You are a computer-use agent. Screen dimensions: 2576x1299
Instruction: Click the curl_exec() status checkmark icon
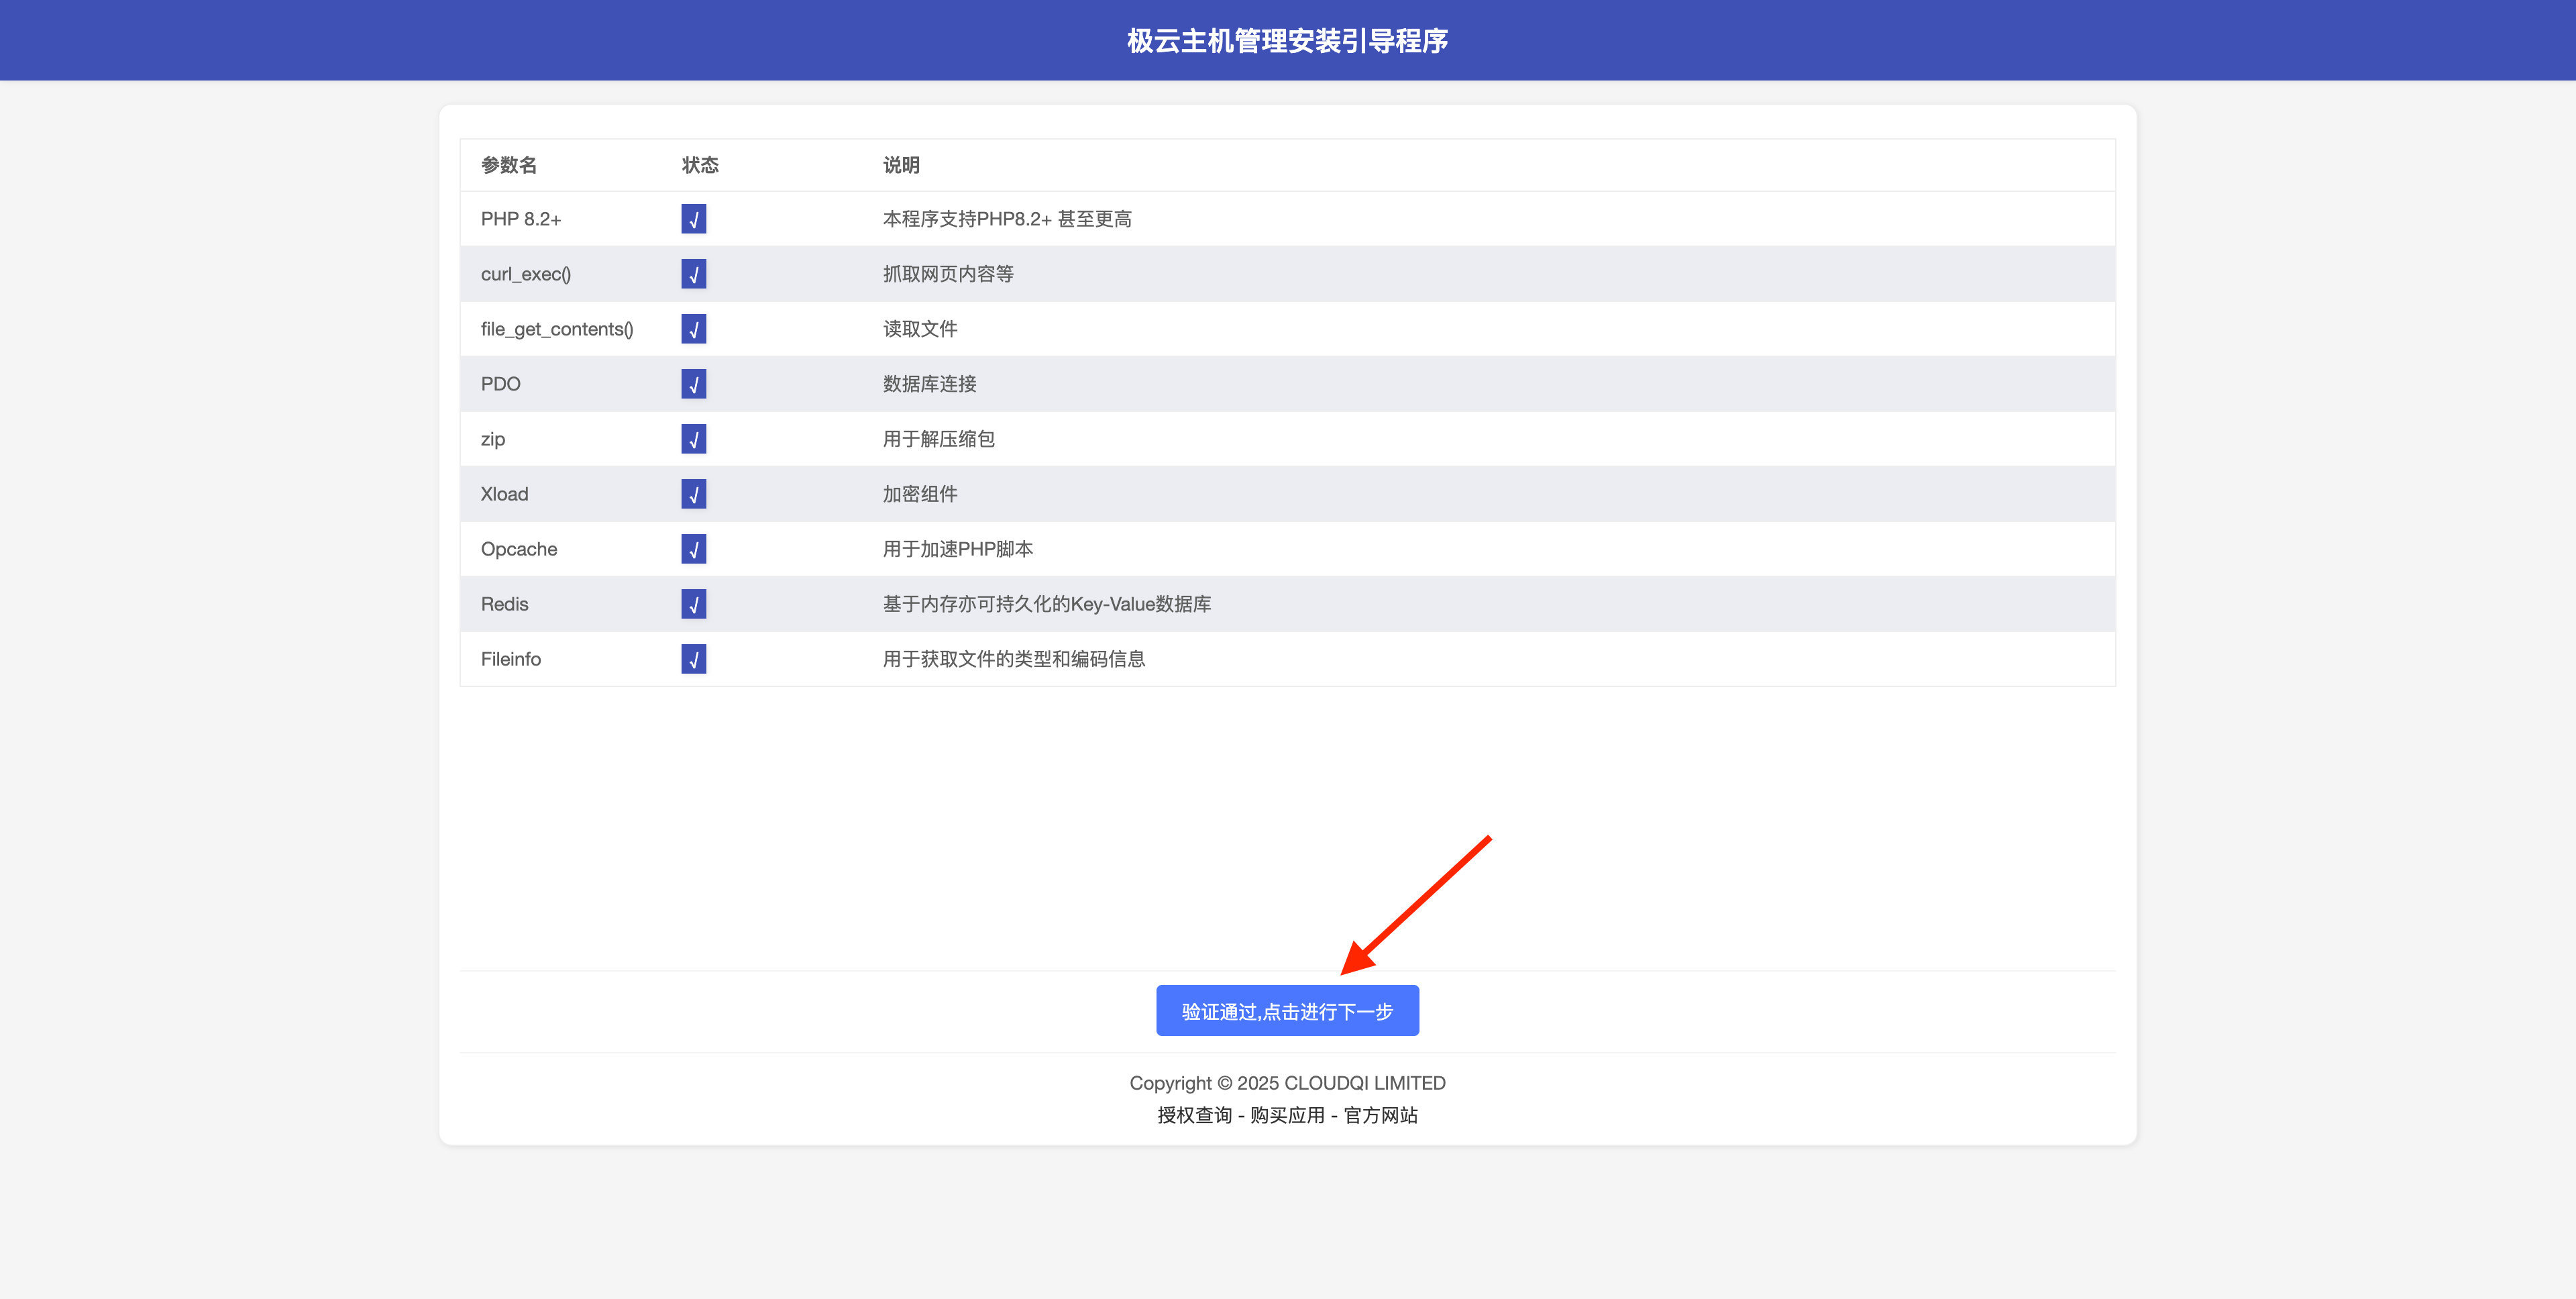tap(693, 274)
